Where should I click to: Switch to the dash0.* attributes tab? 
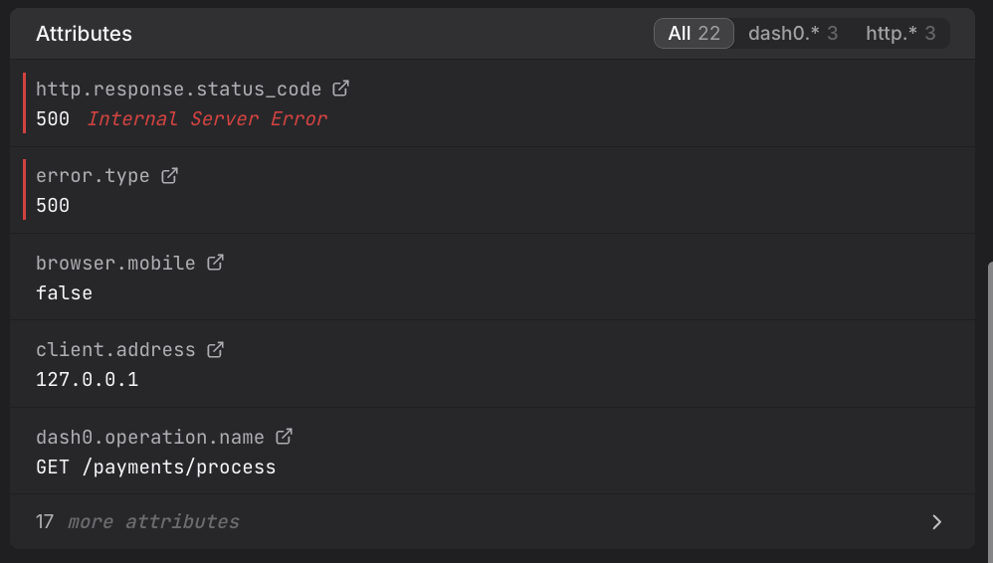click(792, 34)
